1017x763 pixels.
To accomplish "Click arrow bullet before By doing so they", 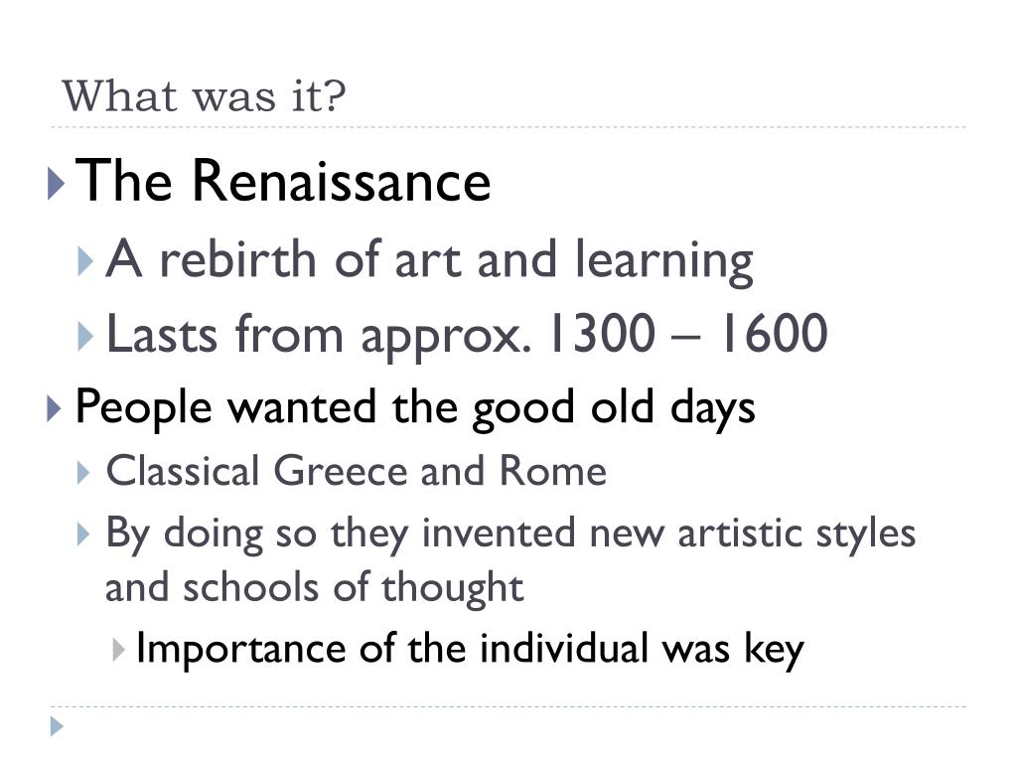I will pyautogui.click(x=83, y=534).
